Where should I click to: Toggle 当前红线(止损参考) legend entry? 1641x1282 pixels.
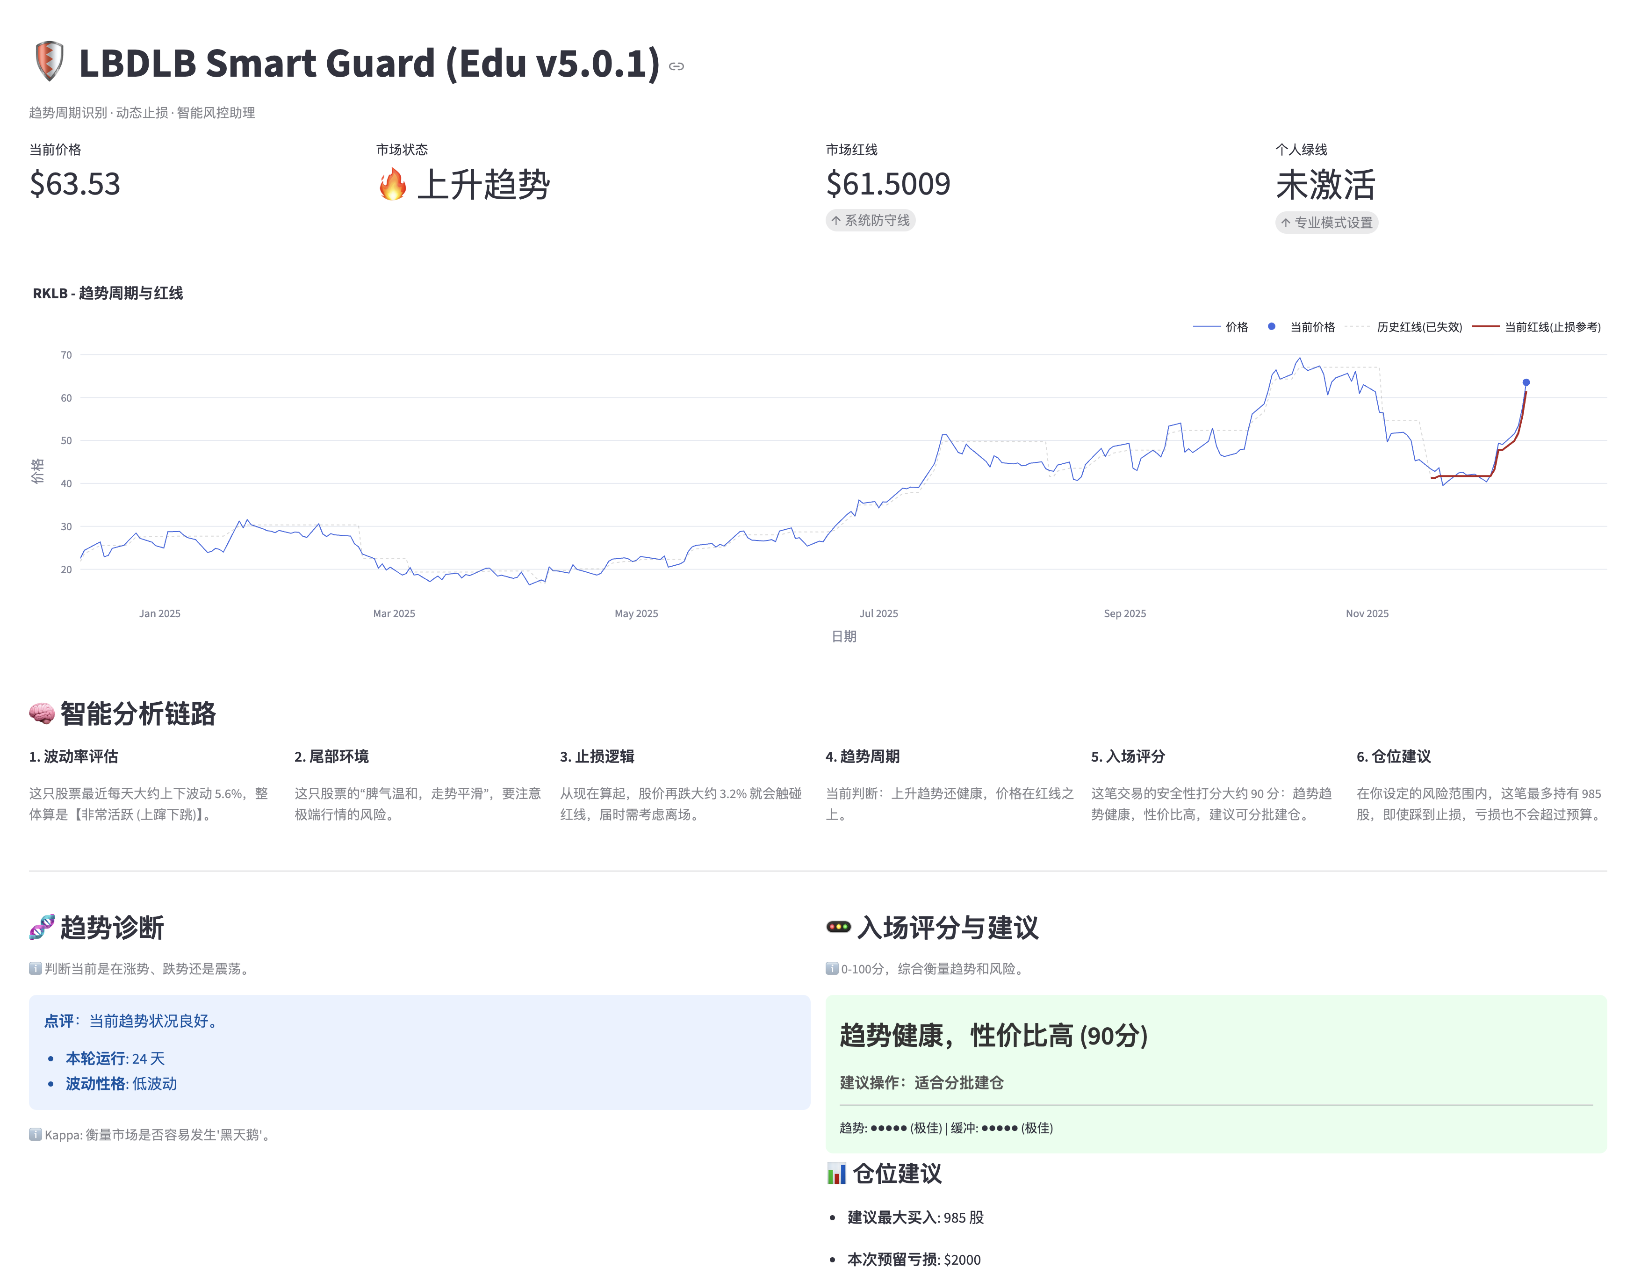coord(1552,327)
